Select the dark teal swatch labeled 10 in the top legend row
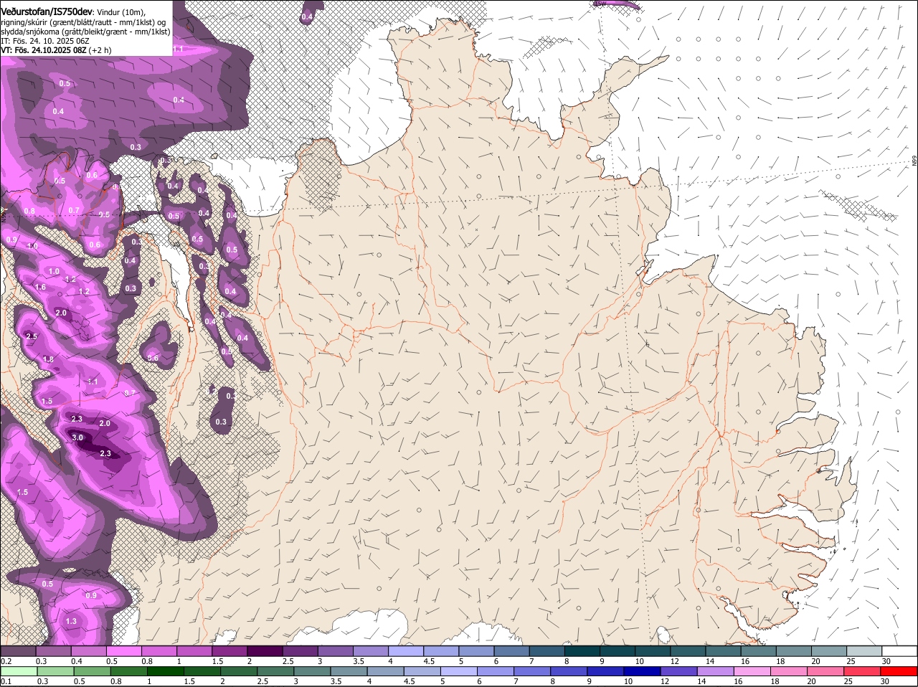 point(652,651)
